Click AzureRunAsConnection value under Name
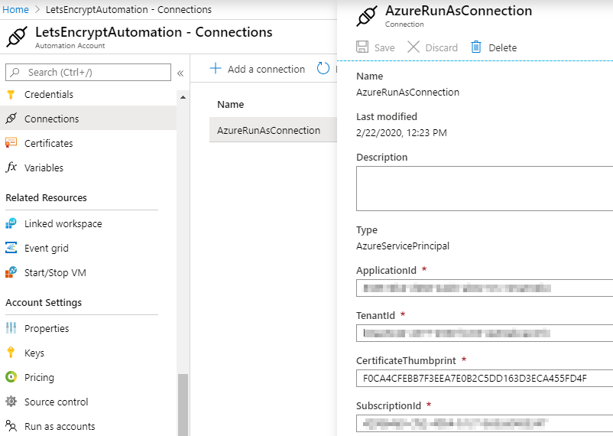The height and width of the screenshot is (436, 613). coord(407,92)
